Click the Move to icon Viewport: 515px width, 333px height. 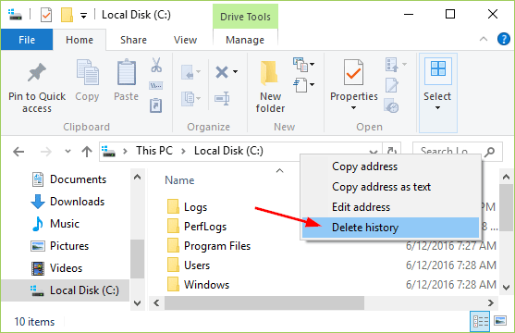[x=188, y=72]
